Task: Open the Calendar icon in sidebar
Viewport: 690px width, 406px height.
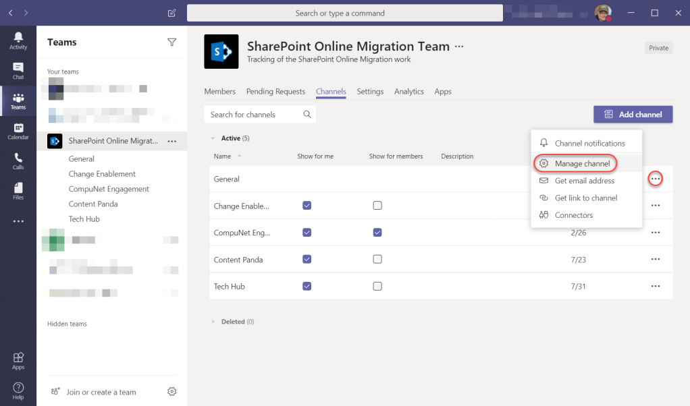Action: 18,131
